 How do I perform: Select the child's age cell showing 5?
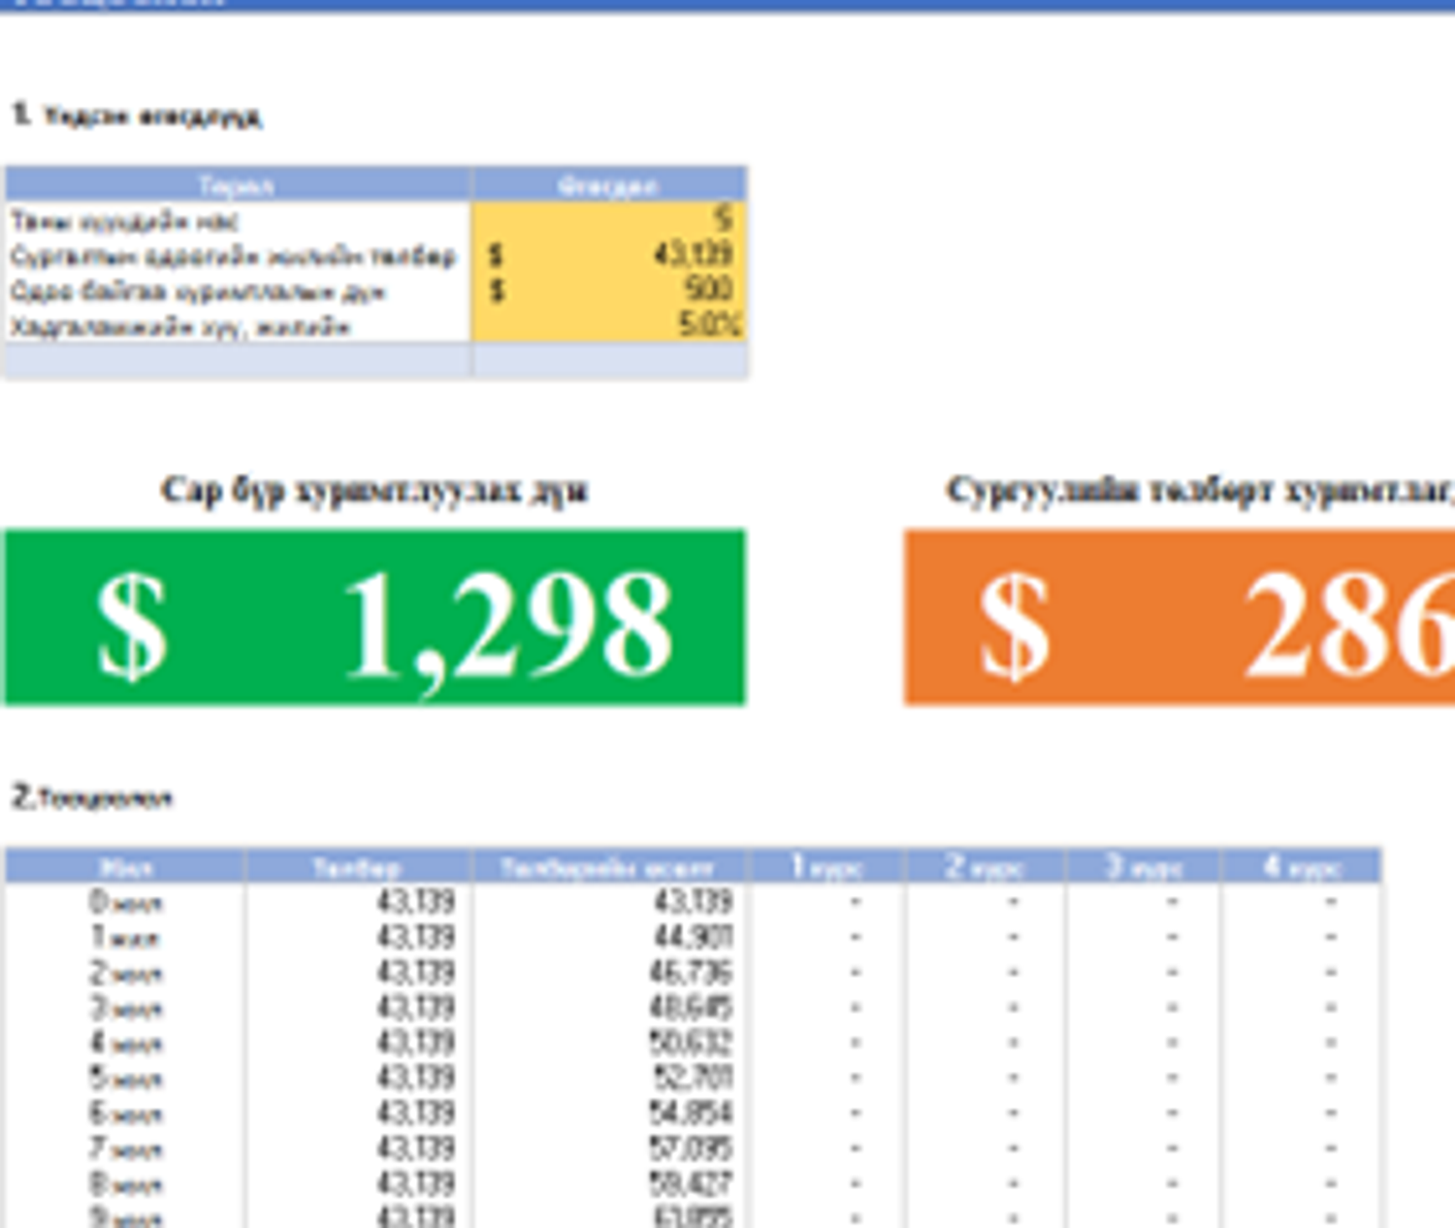coord(609,219)
